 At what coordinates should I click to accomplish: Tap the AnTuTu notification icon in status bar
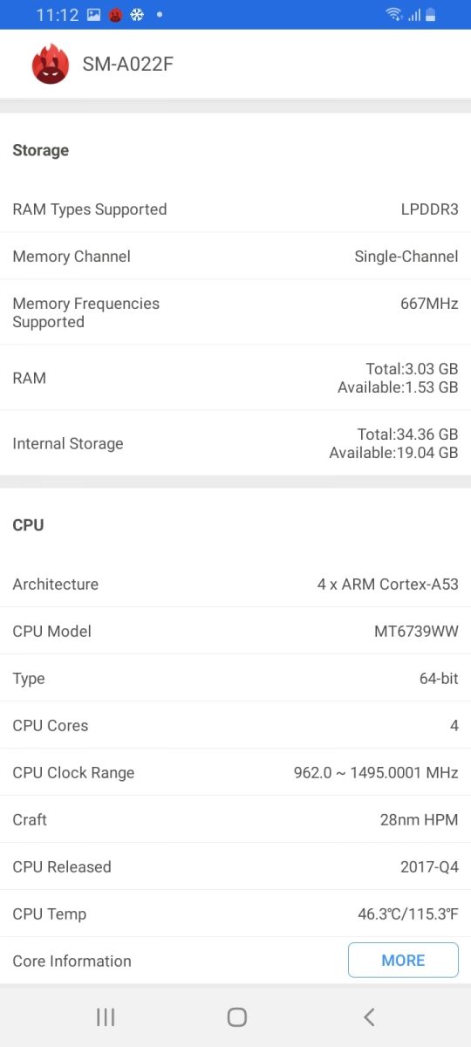point(115,15)
